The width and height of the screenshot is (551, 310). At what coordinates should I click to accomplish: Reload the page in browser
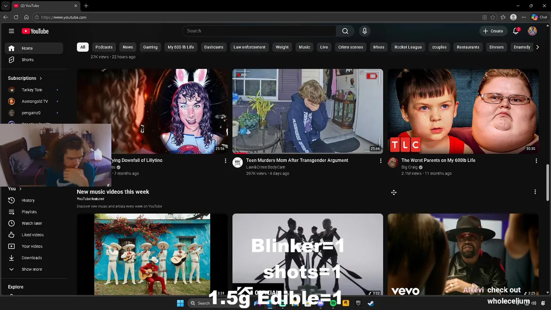click(16, 17)
